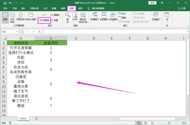Collapse the ribbon with the chevron
190x125 pixels.
pos(187,26)
